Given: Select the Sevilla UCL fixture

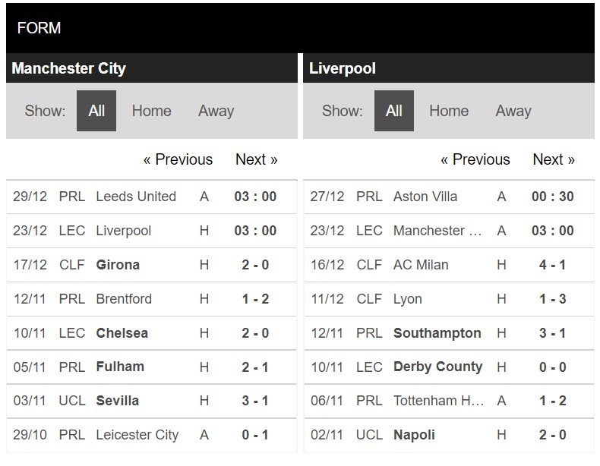Looking at the screenshot, I should point(118,401).
